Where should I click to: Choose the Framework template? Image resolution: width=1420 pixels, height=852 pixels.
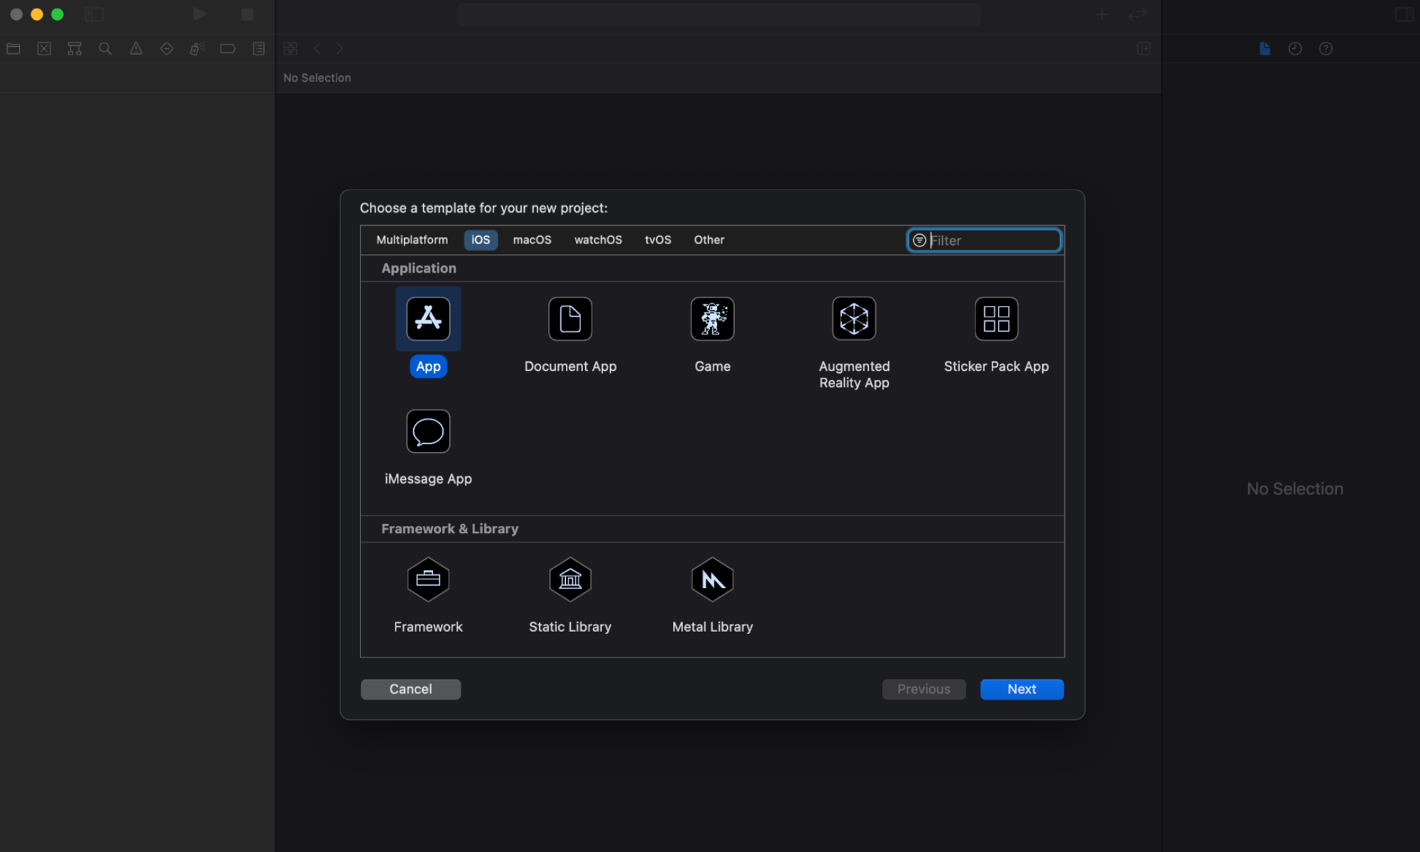click(x=428, y=579)
